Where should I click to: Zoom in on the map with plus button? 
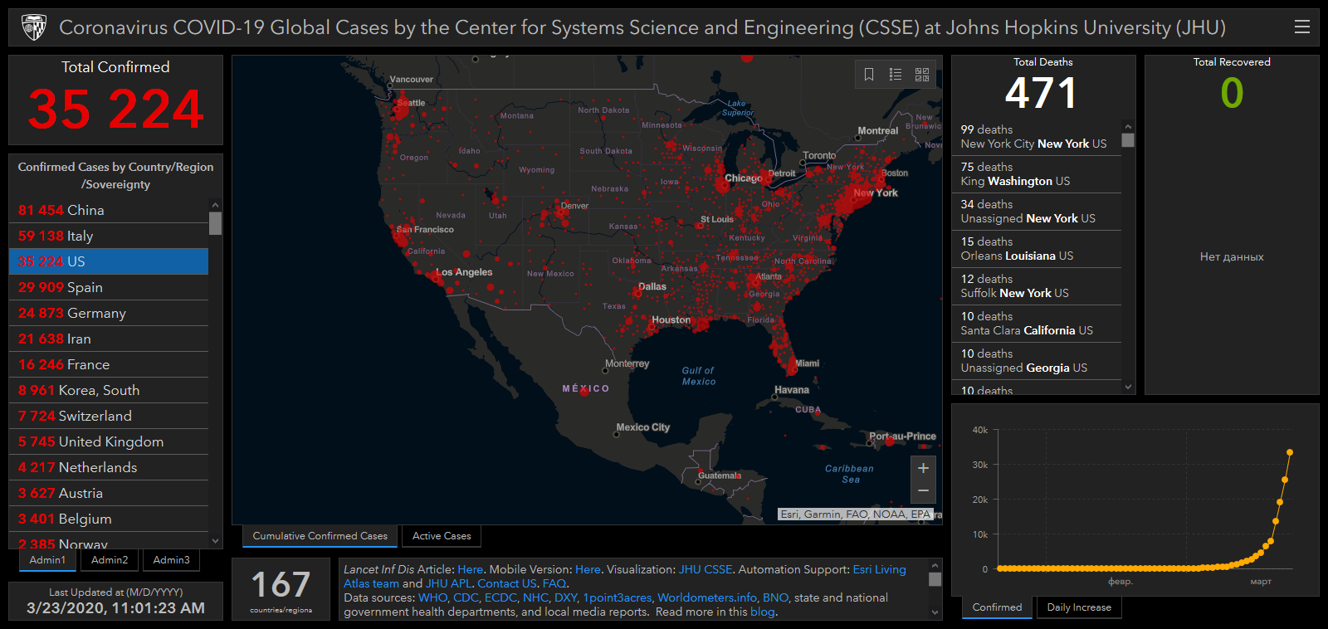point(923,468)
